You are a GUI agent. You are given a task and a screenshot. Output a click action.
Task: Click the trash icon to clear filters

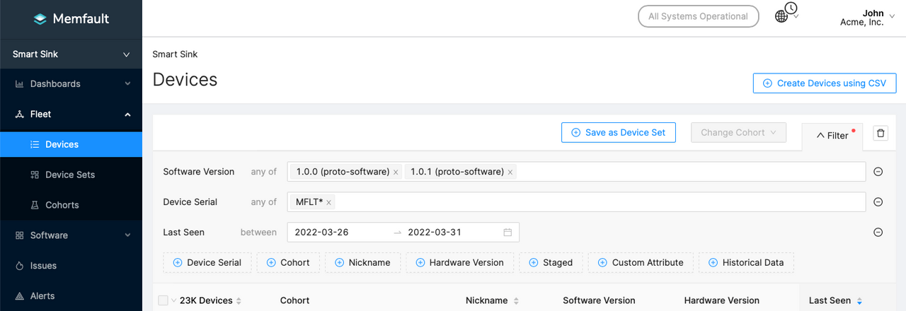coord(880,133)
